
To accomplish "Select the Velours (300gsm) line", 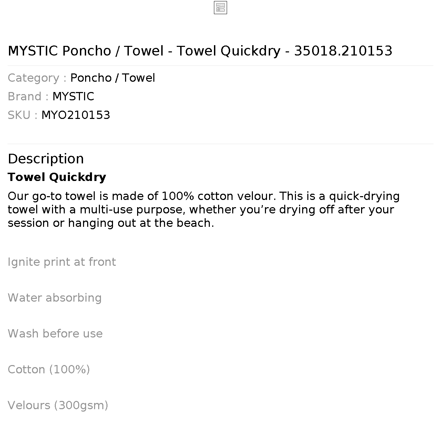I will pyautogui.click(x=58, y=405).
